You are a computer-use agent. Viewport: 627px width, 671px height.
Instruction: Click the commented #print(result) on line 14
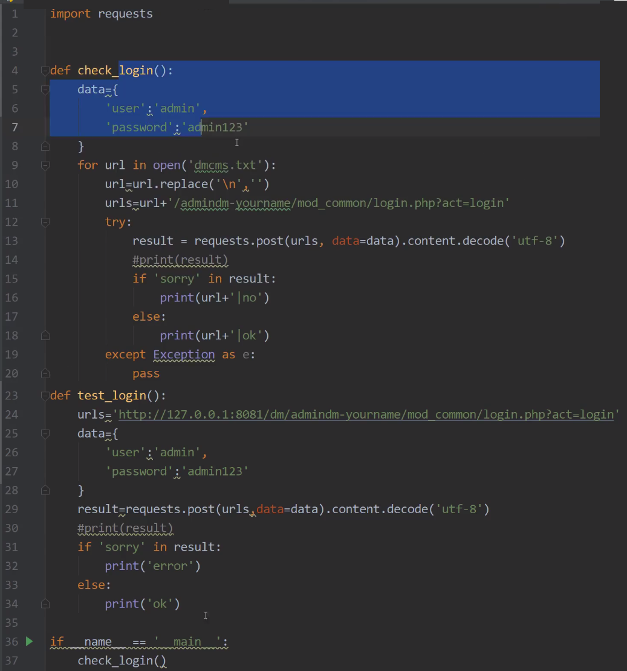point(180,260)
